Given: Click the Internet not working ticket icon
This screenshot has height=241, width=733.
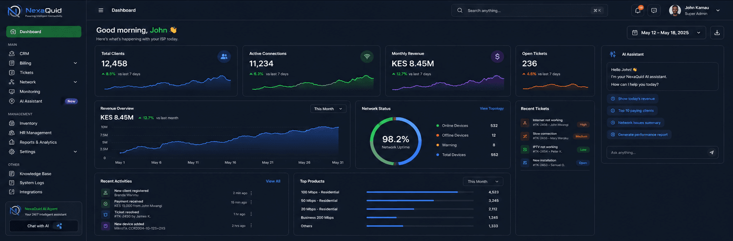Looking at the screenshot, I should point(524,123).
